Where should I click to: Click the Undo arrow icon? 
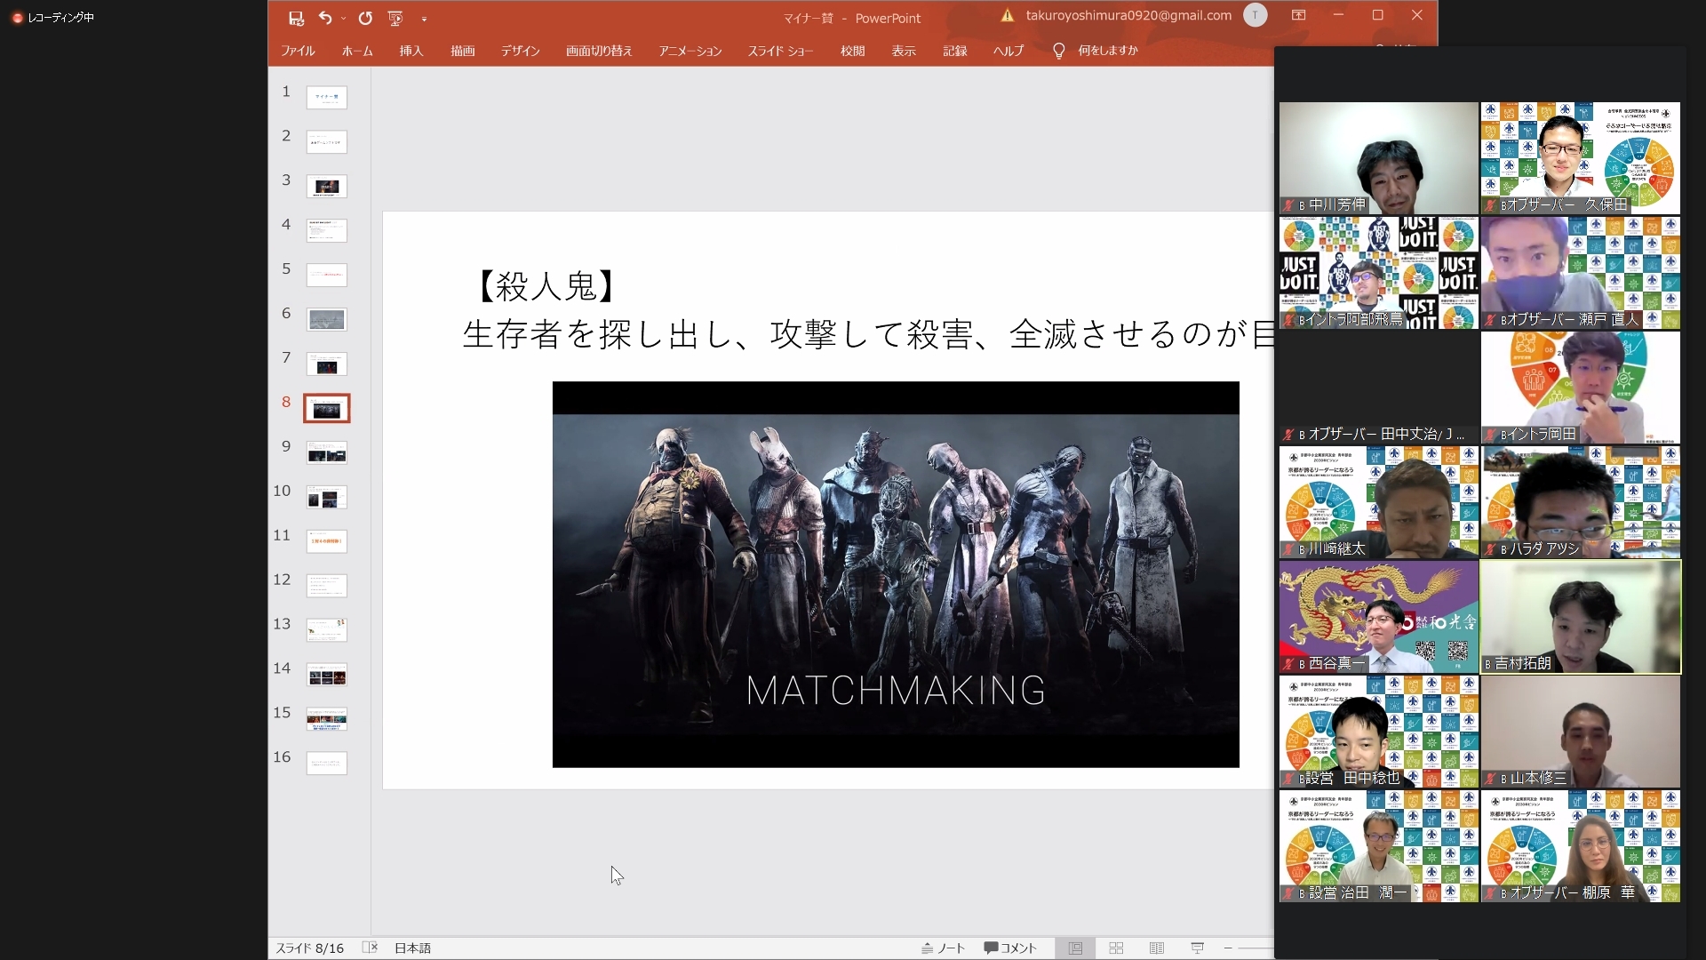(x=325, y=18)
